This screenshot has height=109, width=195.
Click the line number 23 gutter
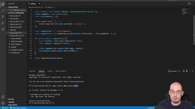click(31, 51)
